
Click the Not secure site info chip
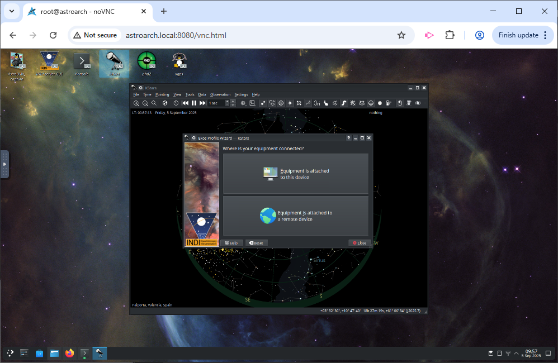pos(95,35)
